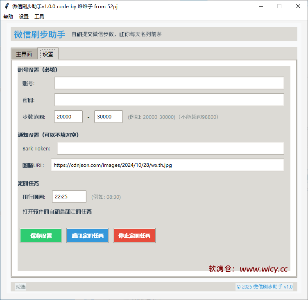The image size is (308, 300).
Task: Click the 定时任务 section heading
Action: click(x=28, y=184)
